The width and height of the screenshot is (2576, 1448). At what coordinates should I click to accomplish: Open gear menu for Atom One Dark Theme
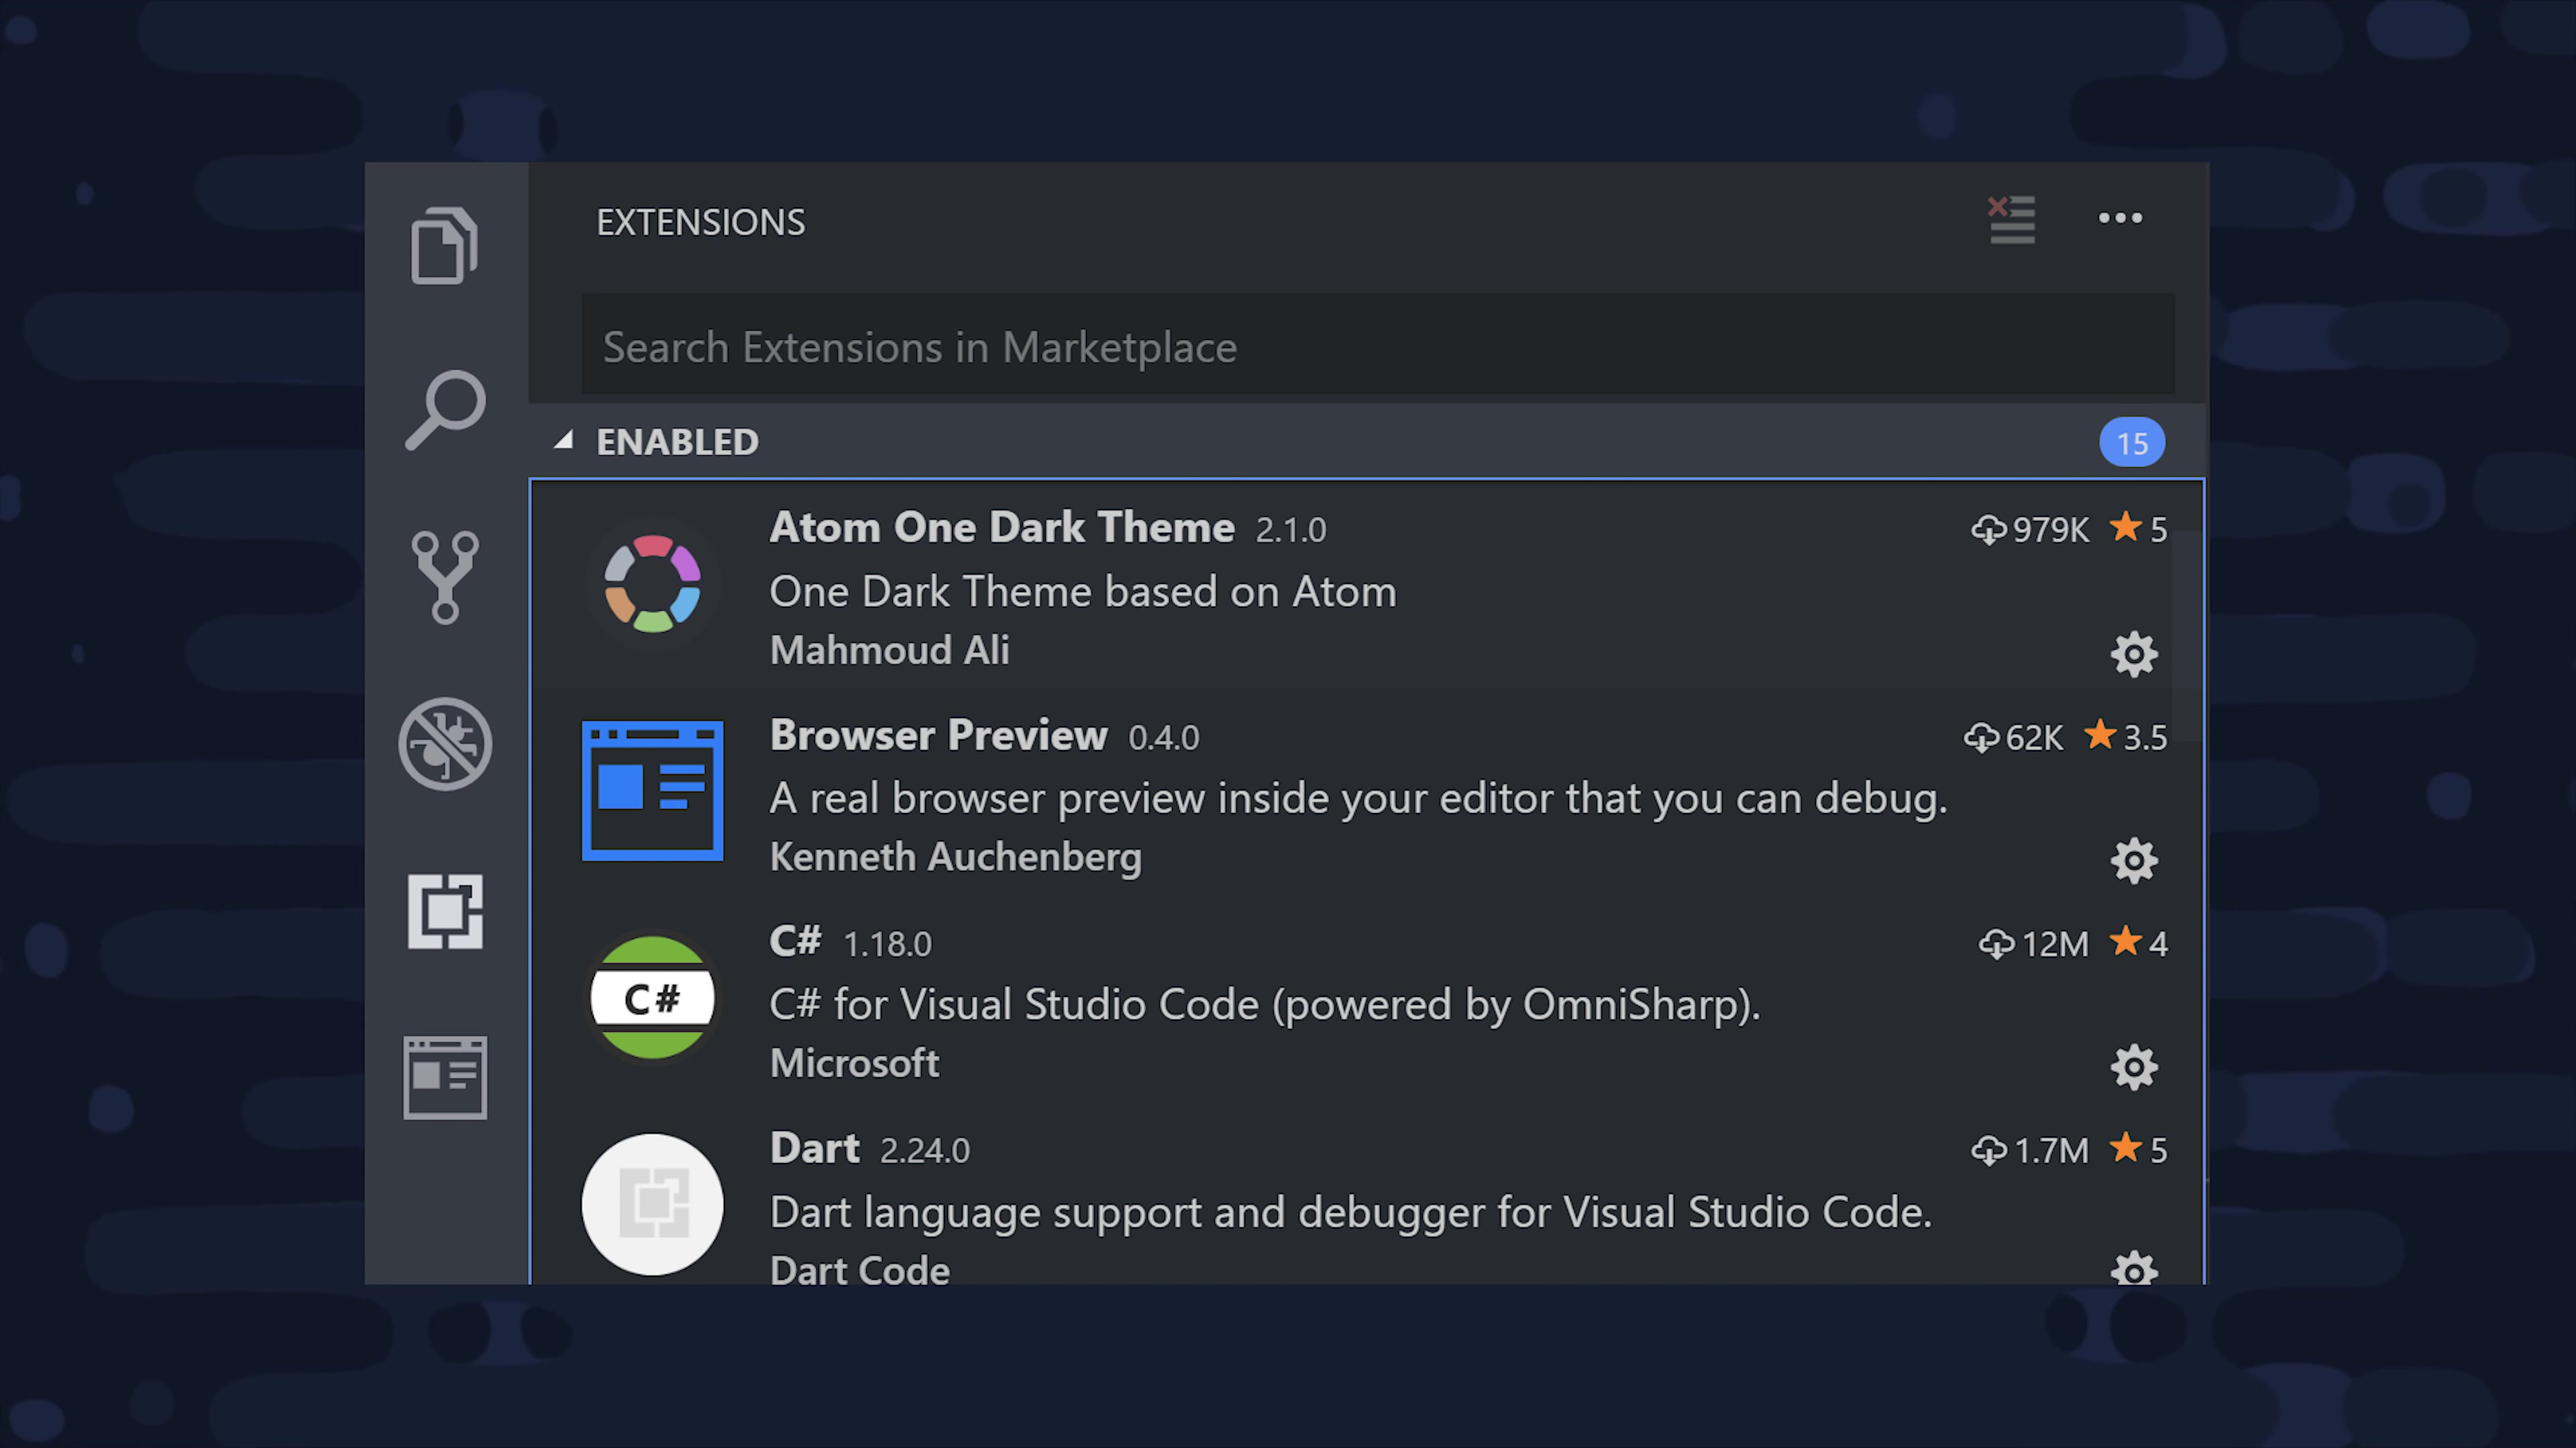coord(2134,654)
